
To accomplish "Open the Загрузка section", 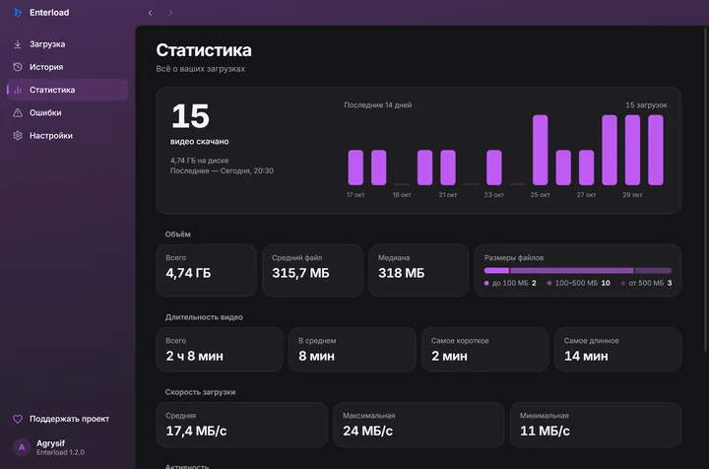I will tap(67, 44).
